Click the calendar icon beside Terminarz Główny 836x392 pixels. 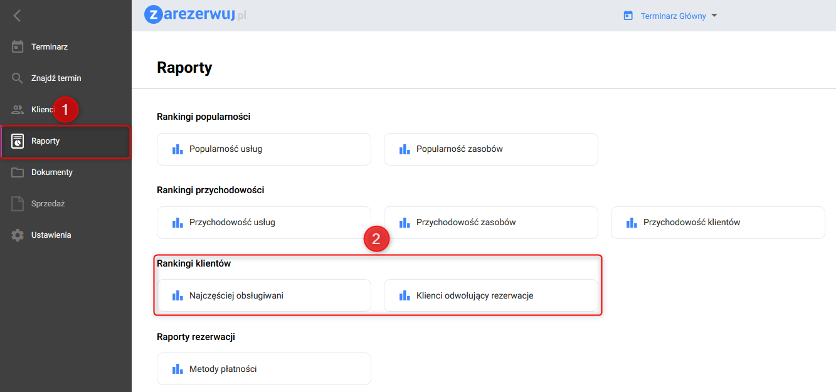click(628, 16)
